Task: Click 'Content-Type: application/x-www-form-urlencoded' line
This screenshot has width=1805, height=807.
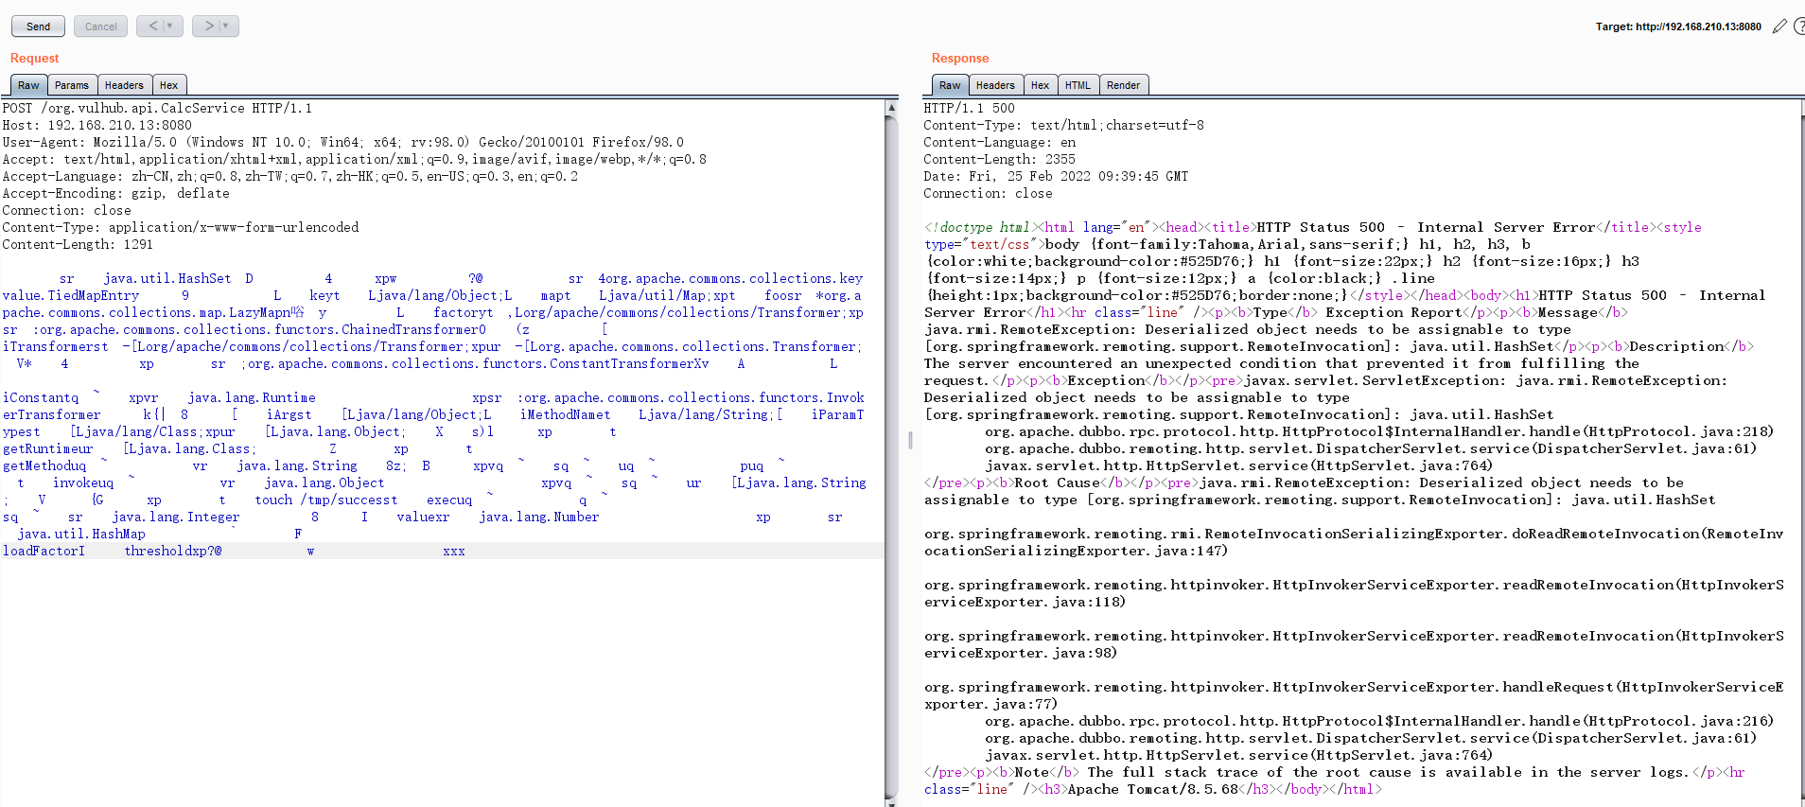Action: pos(181,227)
